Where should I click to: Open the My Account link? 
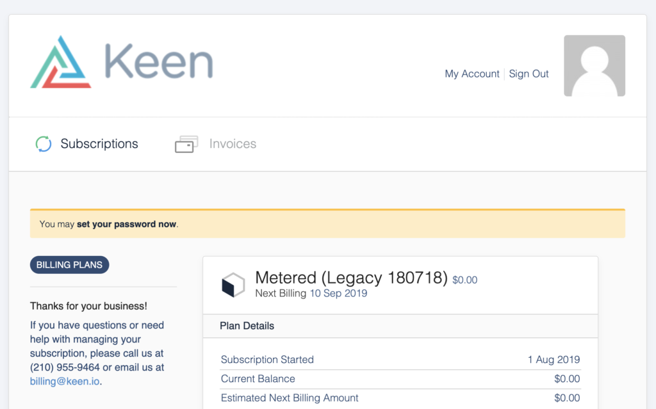pyautogui.click(x=472, y=74)
